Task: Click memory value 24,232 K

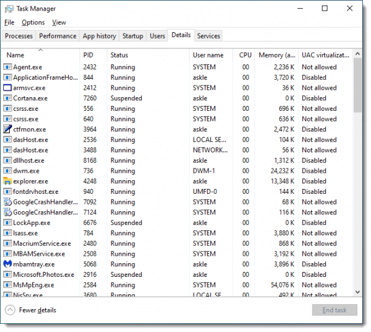Action: pos(283,171)
